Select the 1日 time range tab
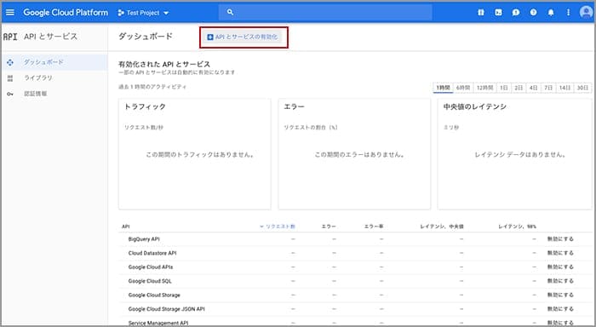The height and width of the screenshot is (327, 596). point(504,88)
